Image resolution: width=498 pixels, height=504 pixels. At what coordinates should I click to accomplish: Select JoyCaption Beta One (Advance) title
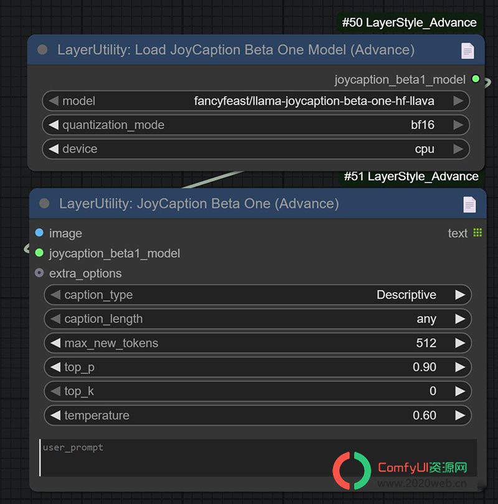(x=199, y=204)
